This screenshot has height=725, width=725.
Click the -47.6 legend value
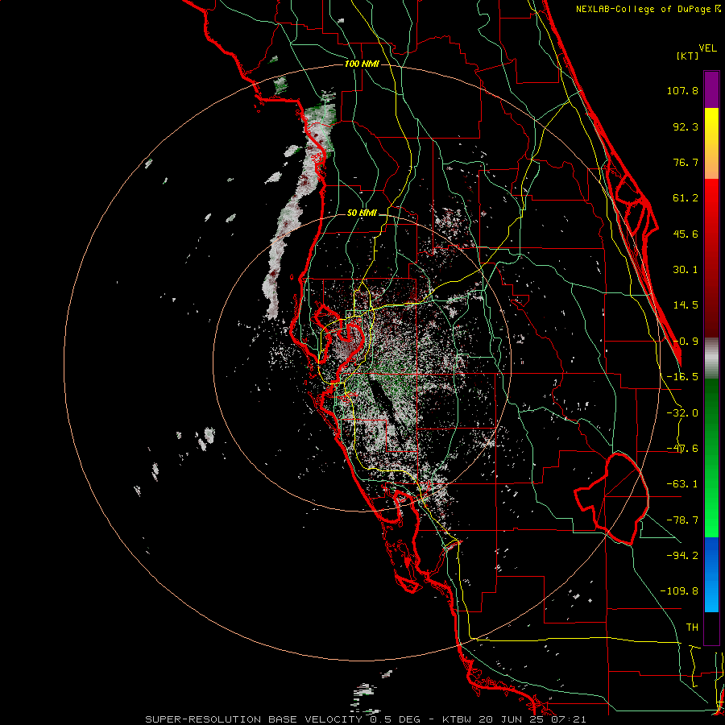[x=682, y=449]
